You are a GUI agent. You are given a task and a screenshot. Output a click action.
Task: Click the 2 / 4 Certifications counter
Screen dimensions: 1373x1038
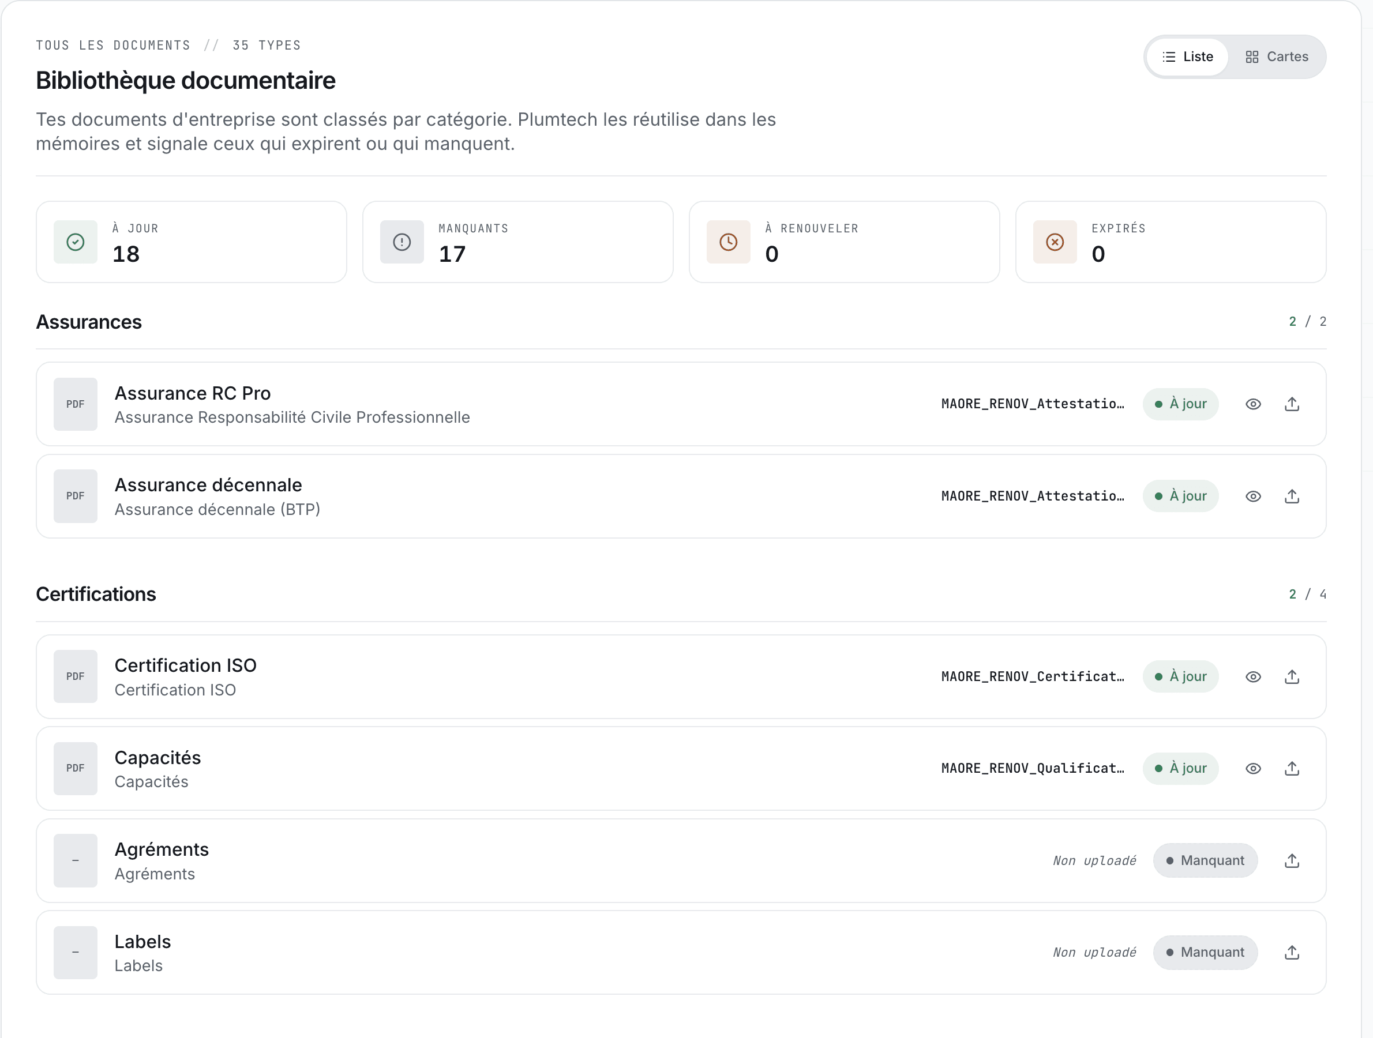1308,595
